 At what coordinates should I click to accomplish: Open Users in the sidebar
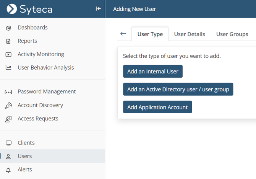pos(25,156)
